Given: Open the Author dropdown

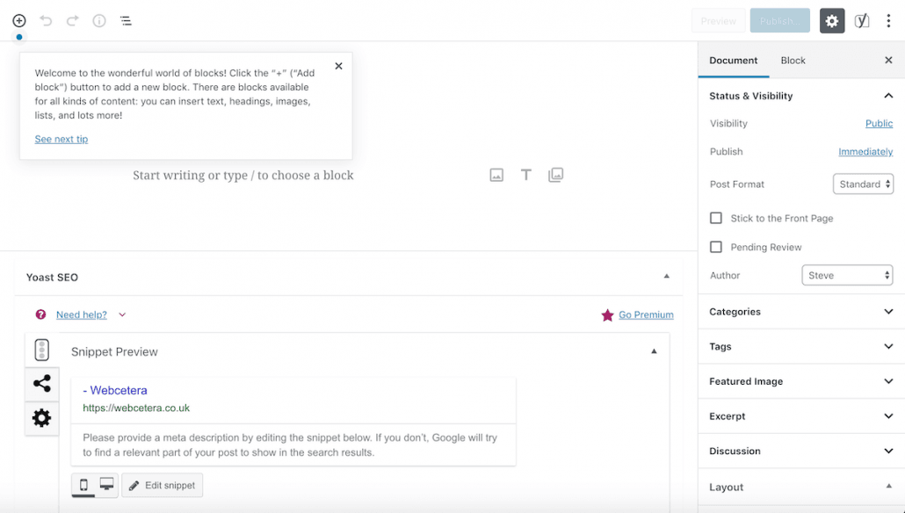Looking at the screenshot, I should [847, 275].
